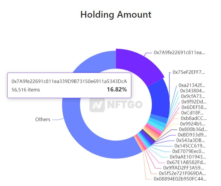This screenshot has height=186, width=221.
Task: Select the 0x543a3DB... address label
Action: [191, 140]
